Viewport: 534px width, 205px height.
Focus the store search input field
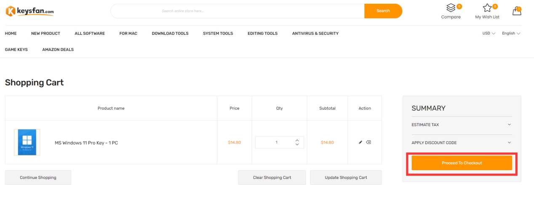(238, 11)
